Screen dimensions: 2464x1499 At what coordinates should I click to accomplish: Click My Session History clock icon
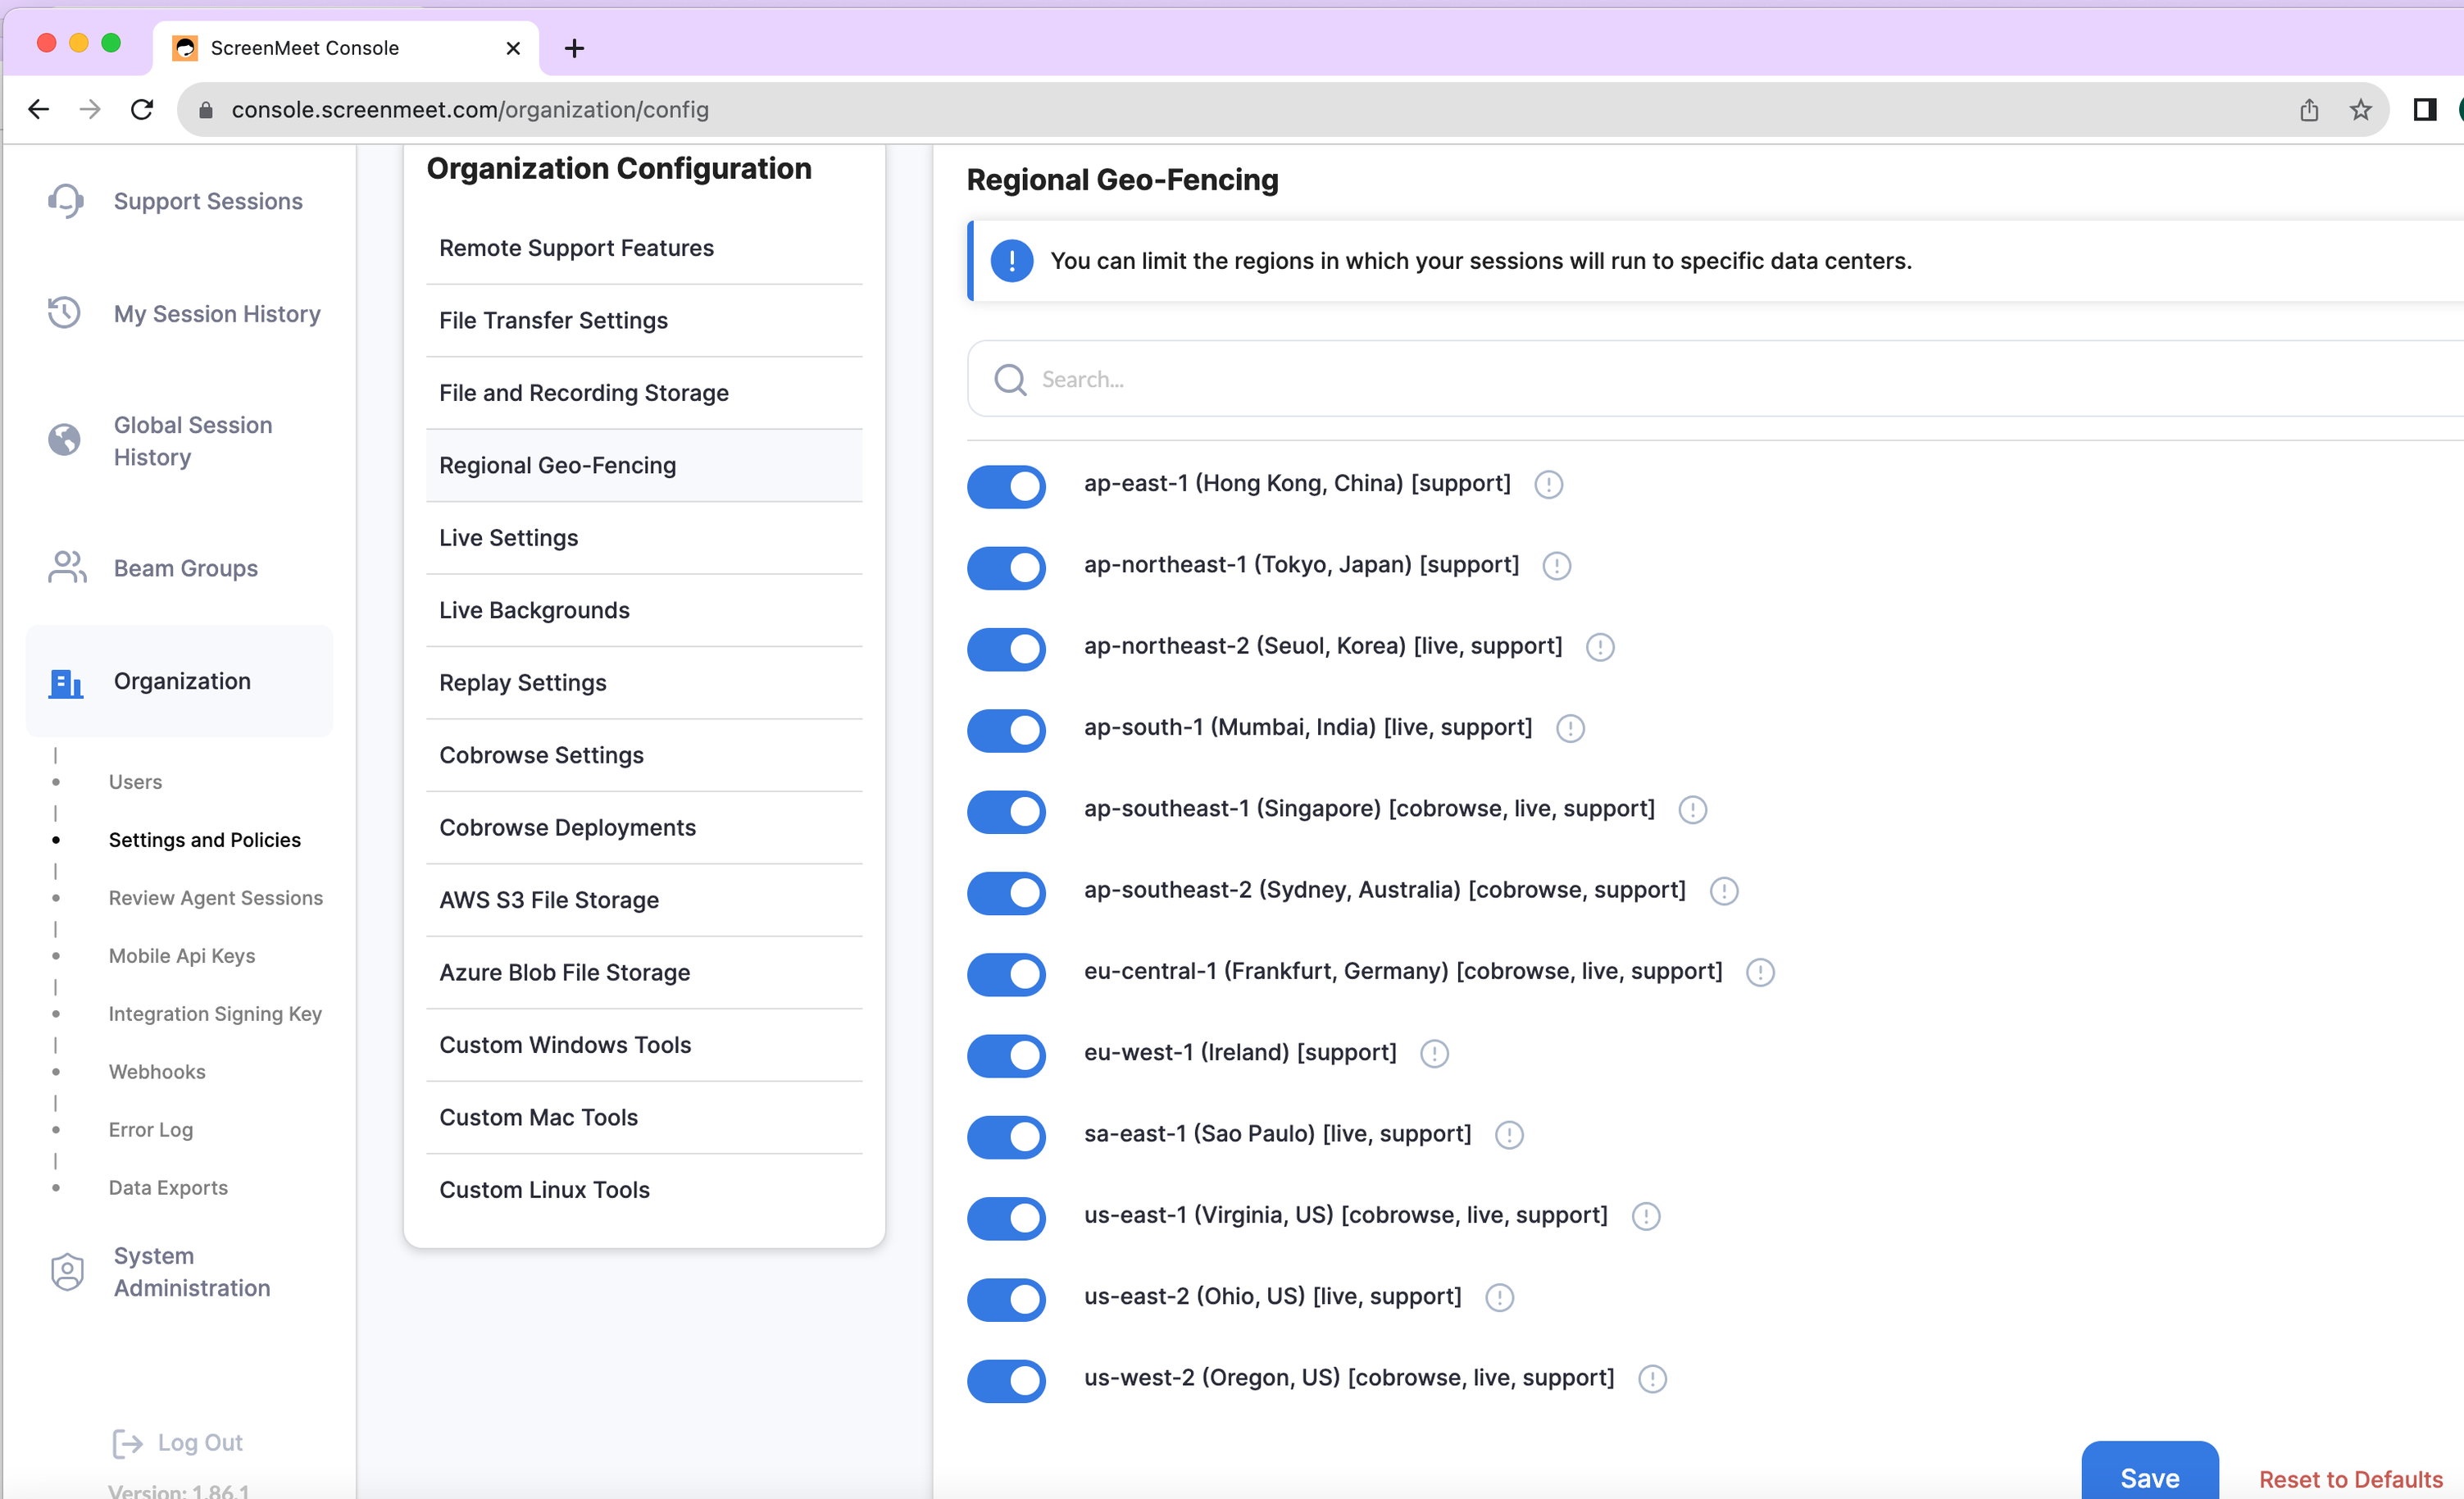tap(65, 313)
